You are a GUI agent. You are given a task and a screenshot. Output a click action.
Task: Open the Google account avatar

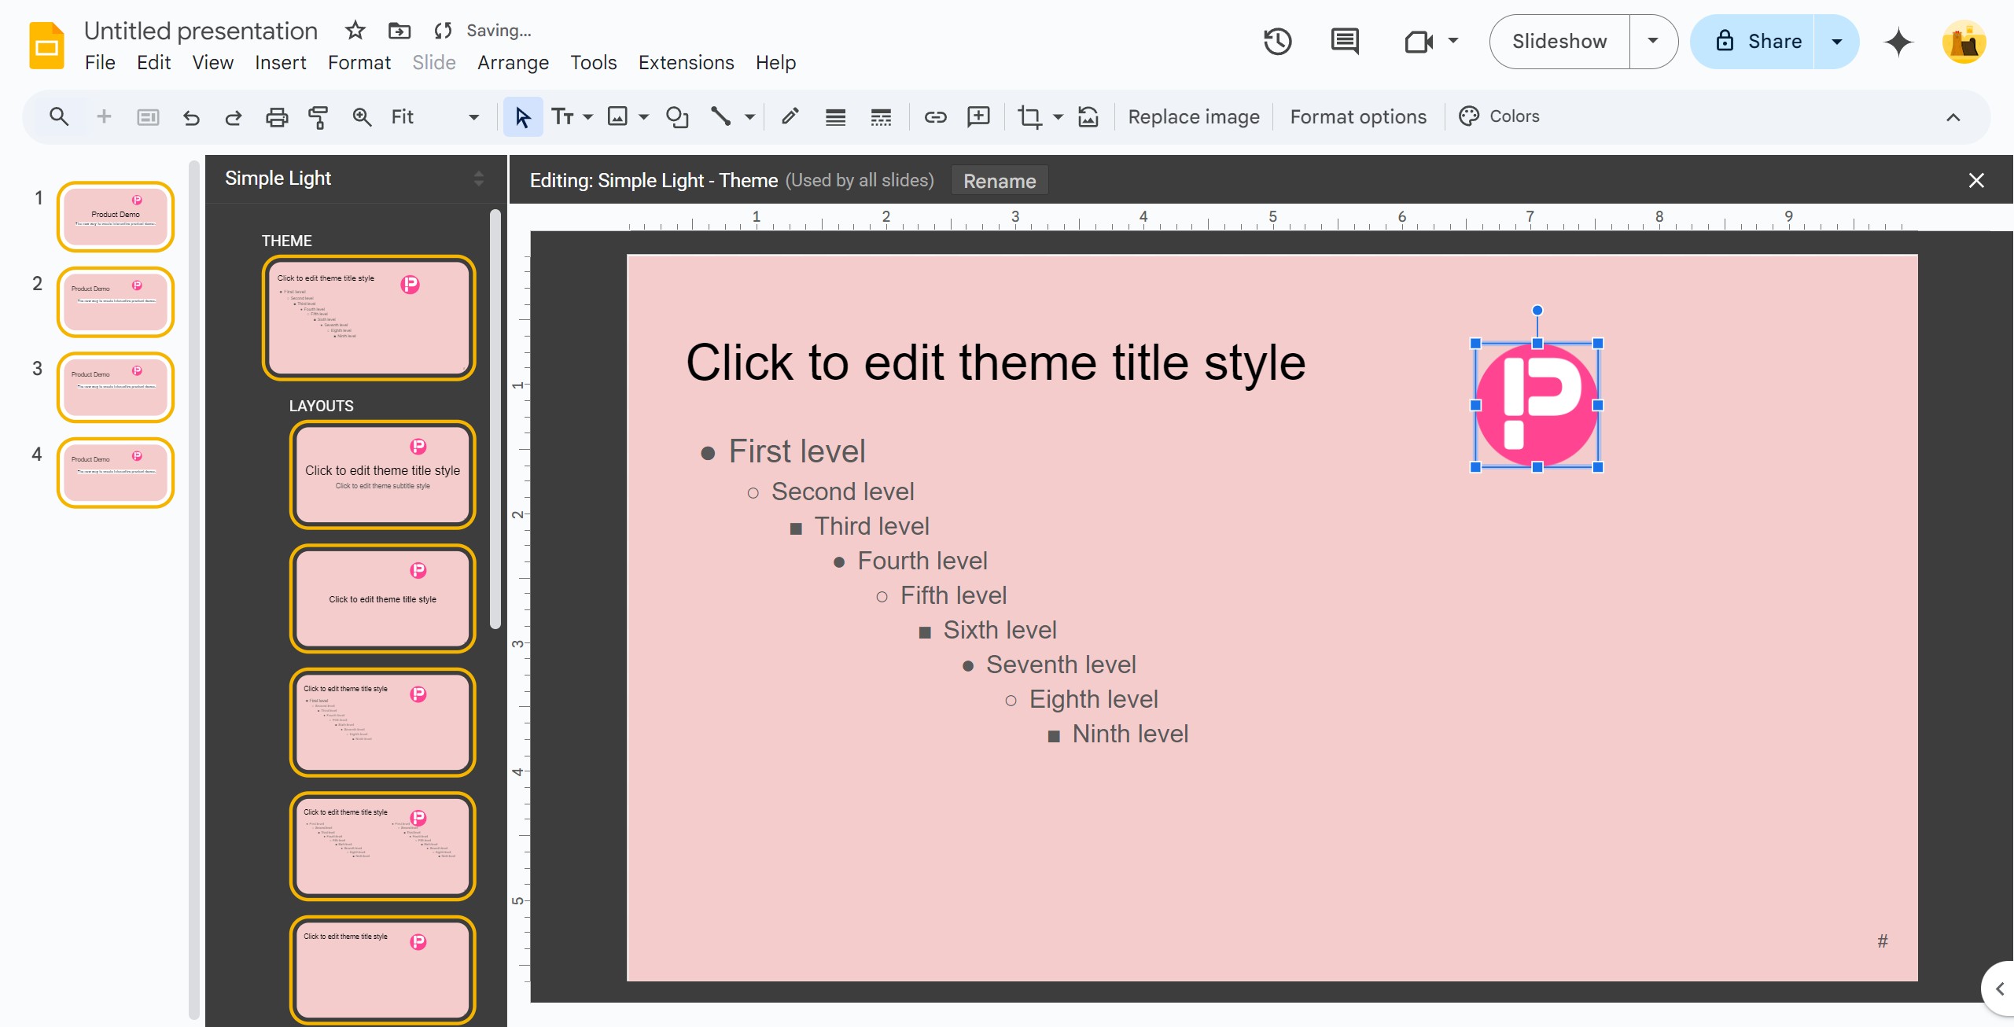[1964, 42]
